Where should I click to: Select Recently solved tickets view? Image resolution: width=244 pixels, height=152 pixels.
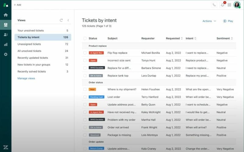click(x=43, y=71)
